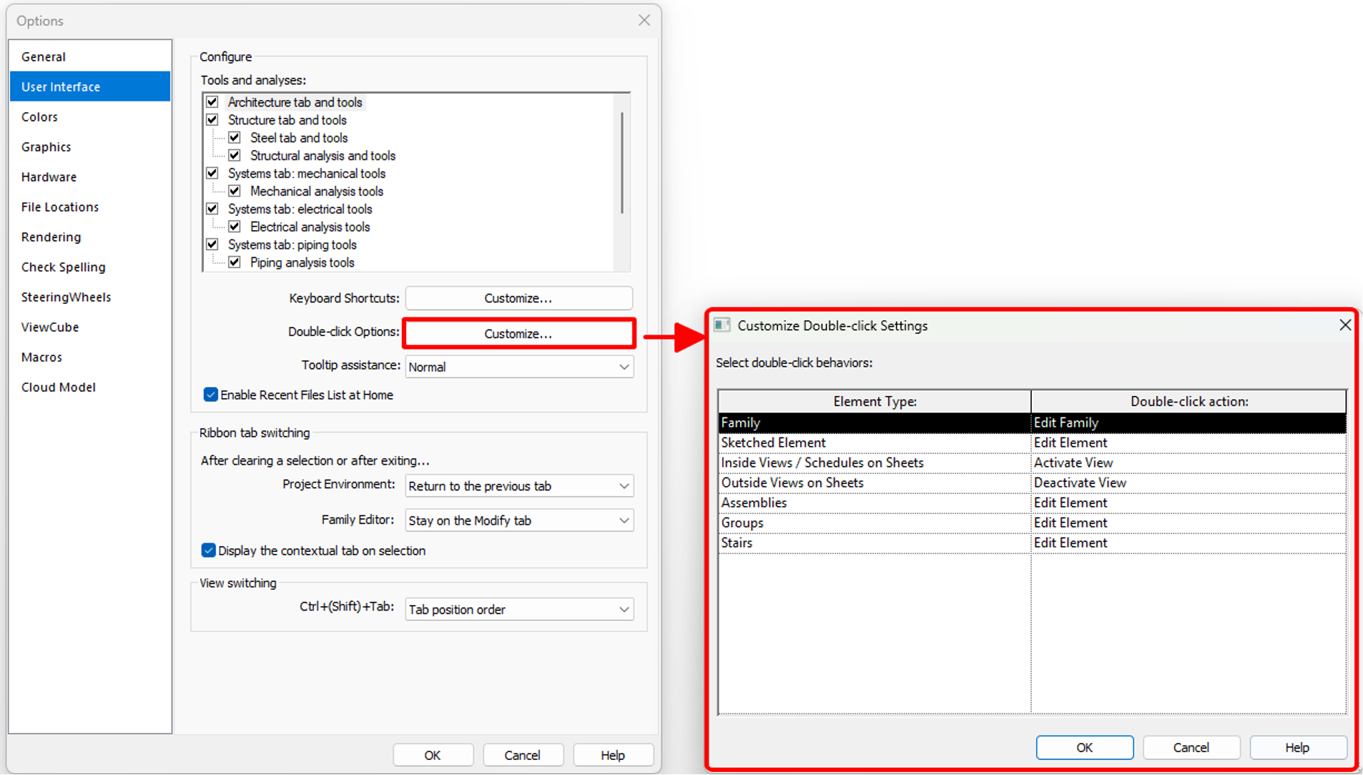Select Stairs element type row
Image resolution: width=1363 pixels, height=775 pixels.
[1032, 543]
